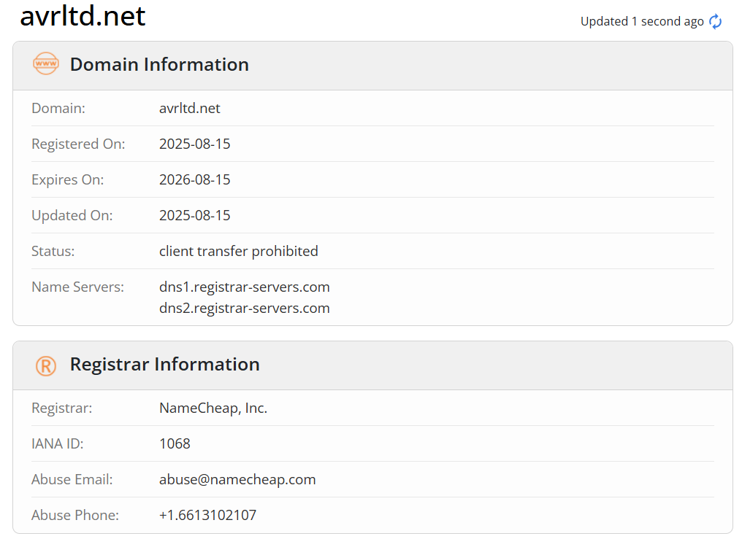Click the Expires On date 2026-08-15
The height and width of the screenshot is (539, 742).
coord(194,179)
